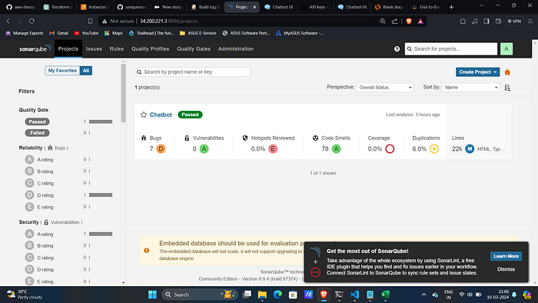Open browser sidebar panel icon
This screenshot has height=303, width=538.
click(x=487, y=21)
